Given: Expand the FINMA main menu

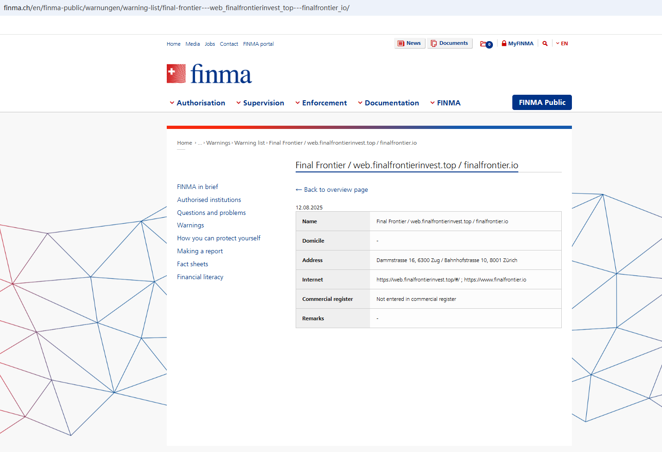Looking at the screenshot, I should (445, 103).
